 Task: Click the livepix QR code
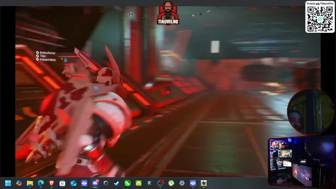tap(320, 19)
